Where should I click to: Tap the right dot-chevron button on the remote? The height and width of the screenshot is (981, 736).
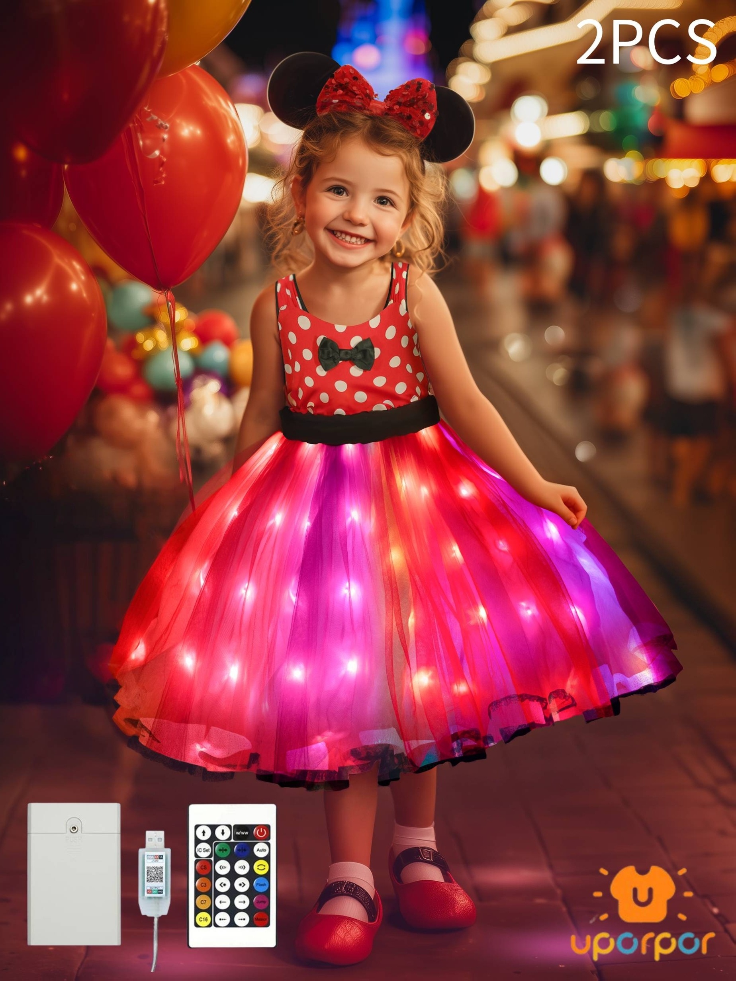point(242,885)
